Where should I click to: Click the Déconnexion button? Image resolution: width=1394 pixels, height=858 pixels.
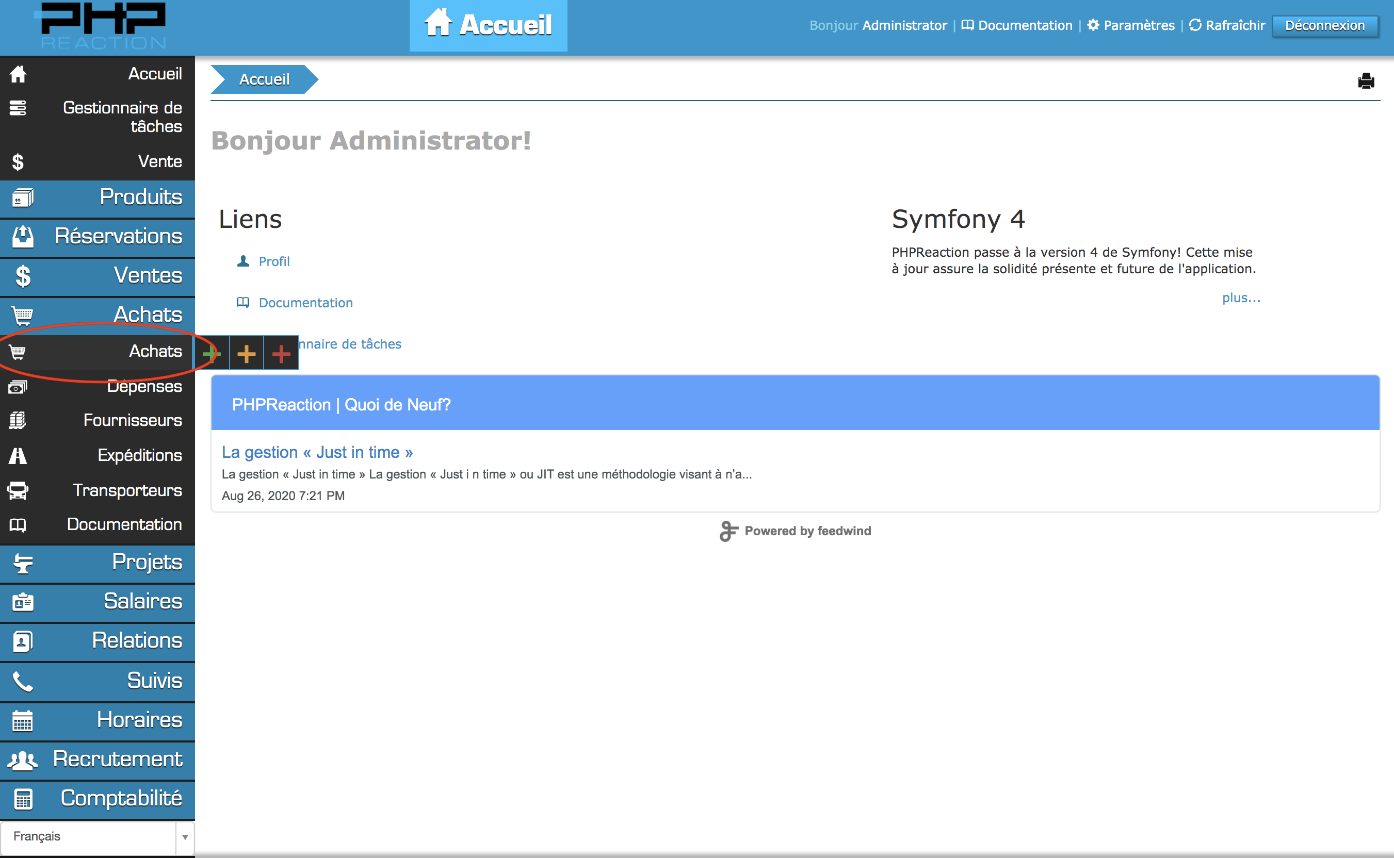[1324, 26]
